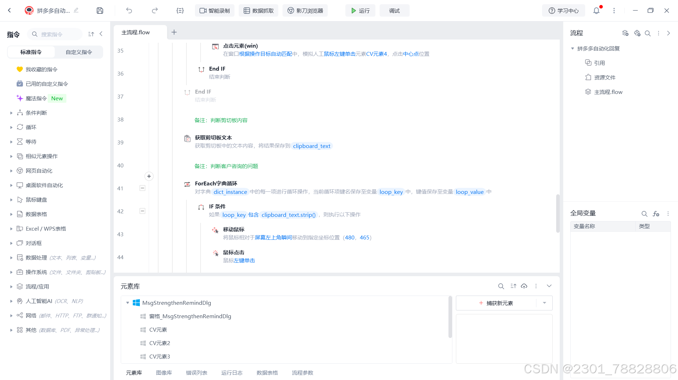
Task: Click the save disk icon
Action: [x=100, y=11]
